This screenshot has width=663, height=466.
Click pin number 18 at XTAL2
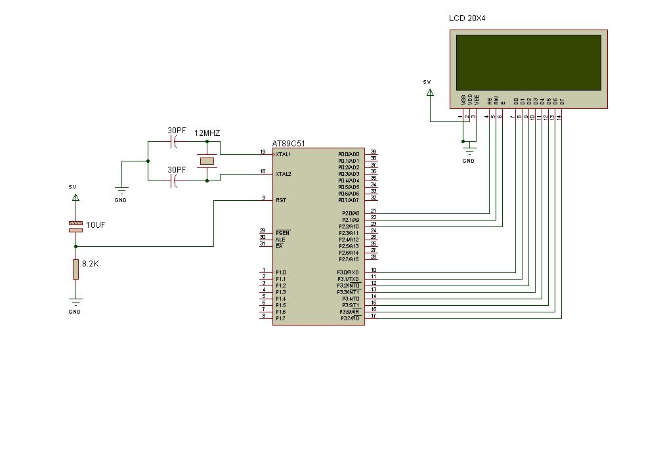[263, 171]
